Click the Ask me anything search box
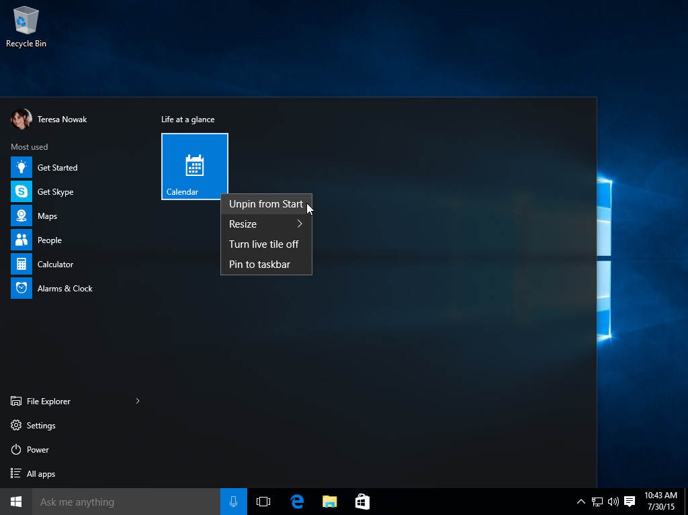 tap(126, 502)
